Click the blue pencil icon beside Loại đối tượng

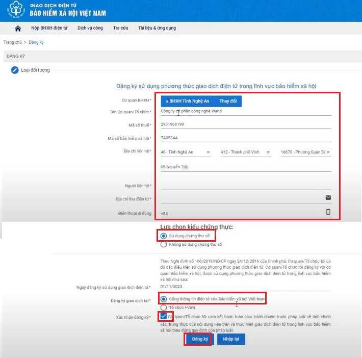tap(15, 70)
